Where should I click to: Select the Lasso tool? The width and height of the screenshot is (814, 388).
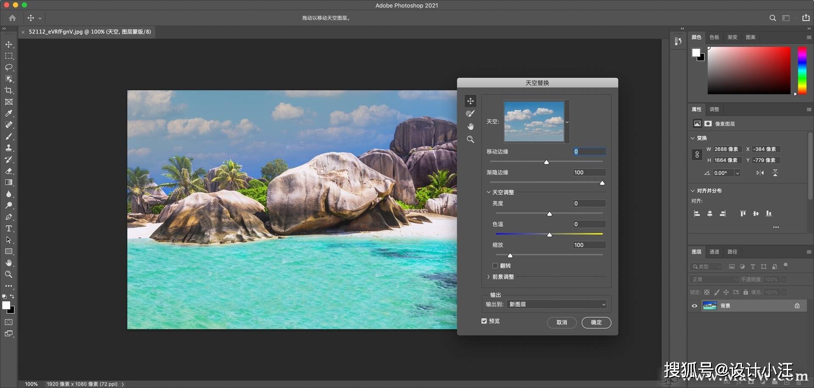coord(8,67)
